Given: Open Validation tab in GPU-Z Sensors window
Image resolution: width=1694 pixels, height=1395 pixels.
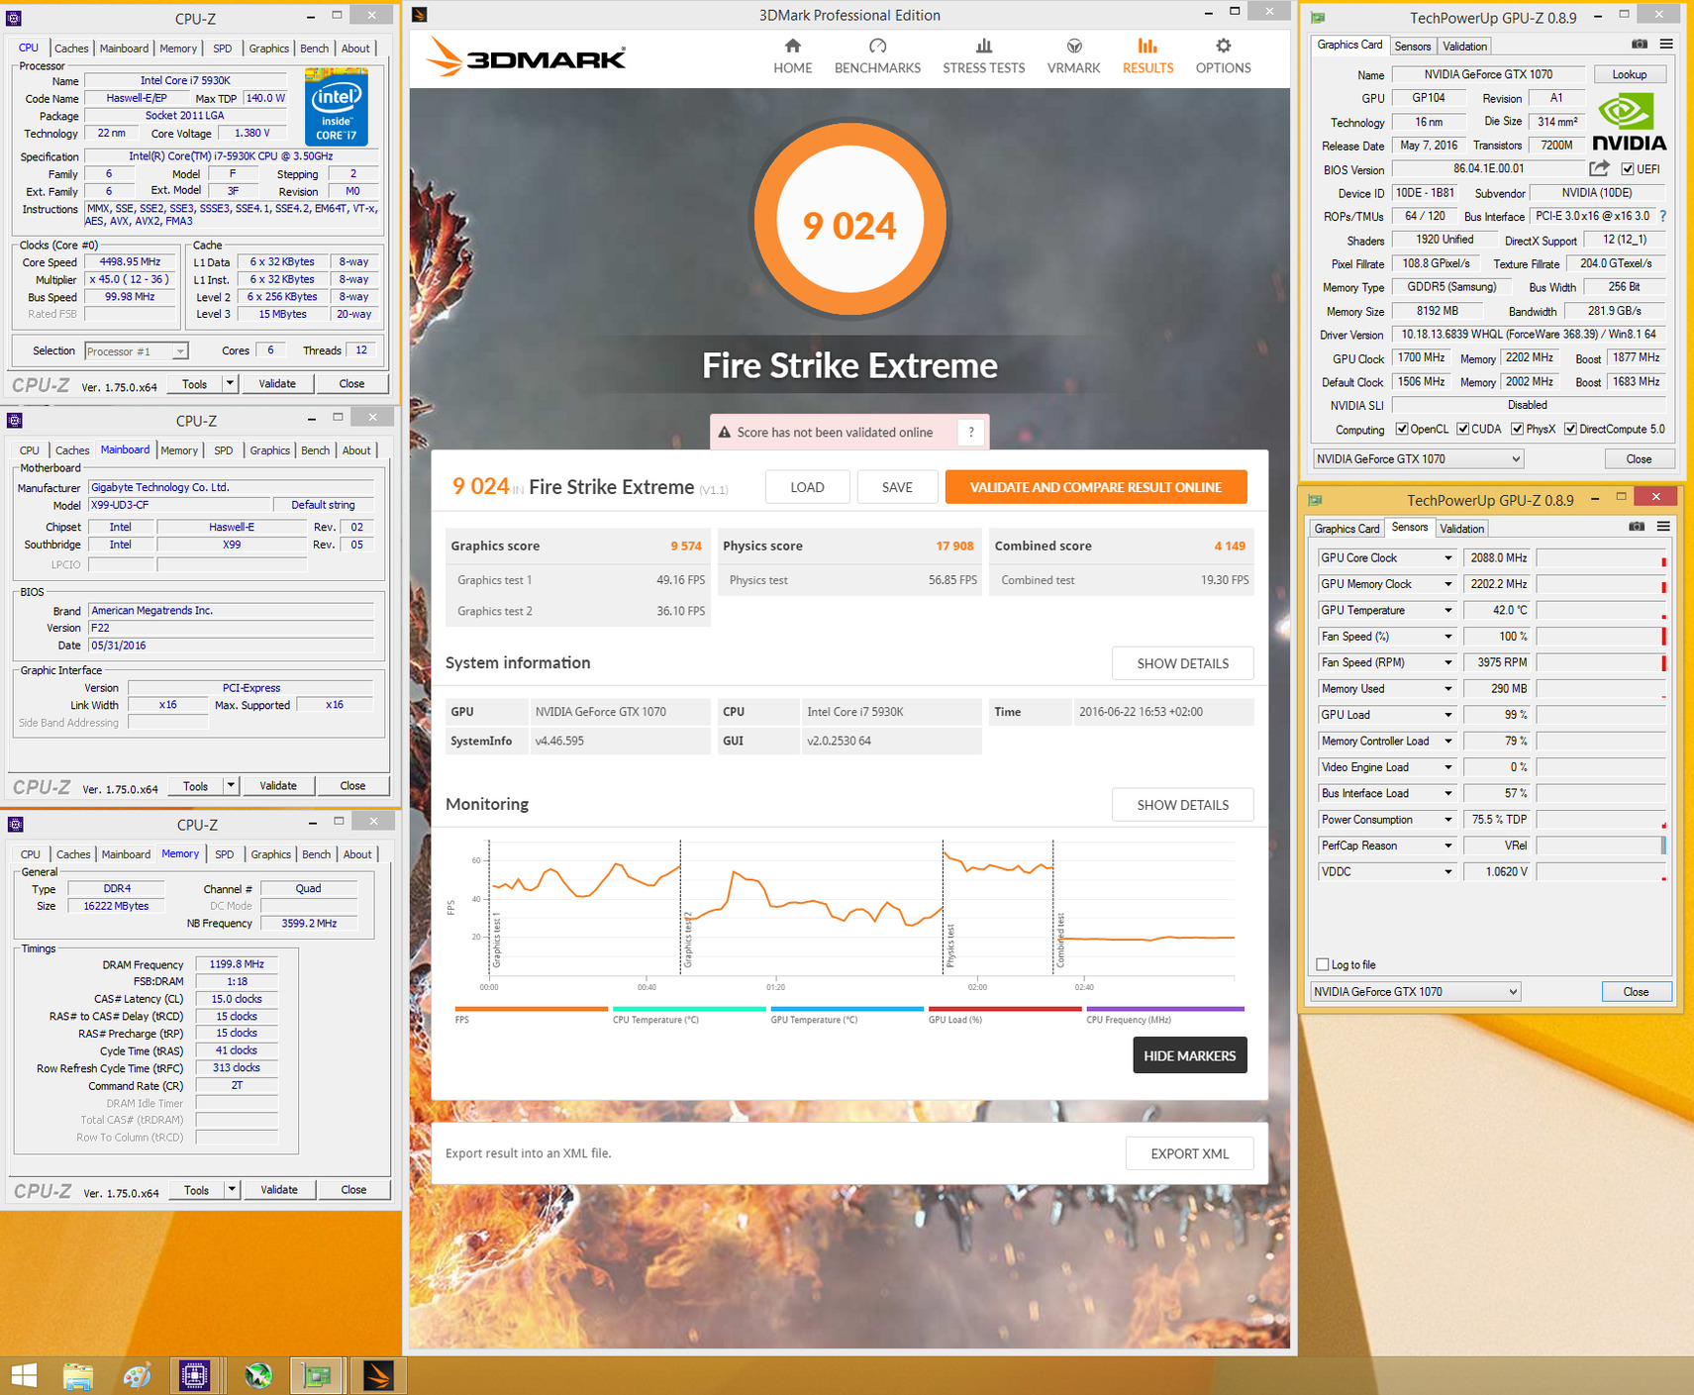Looking at the screenshot, I should [x=1462, y=529].
